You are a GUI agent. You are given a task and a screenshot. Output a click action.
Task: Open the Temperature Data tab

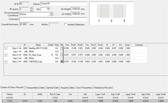coord(35,88)
